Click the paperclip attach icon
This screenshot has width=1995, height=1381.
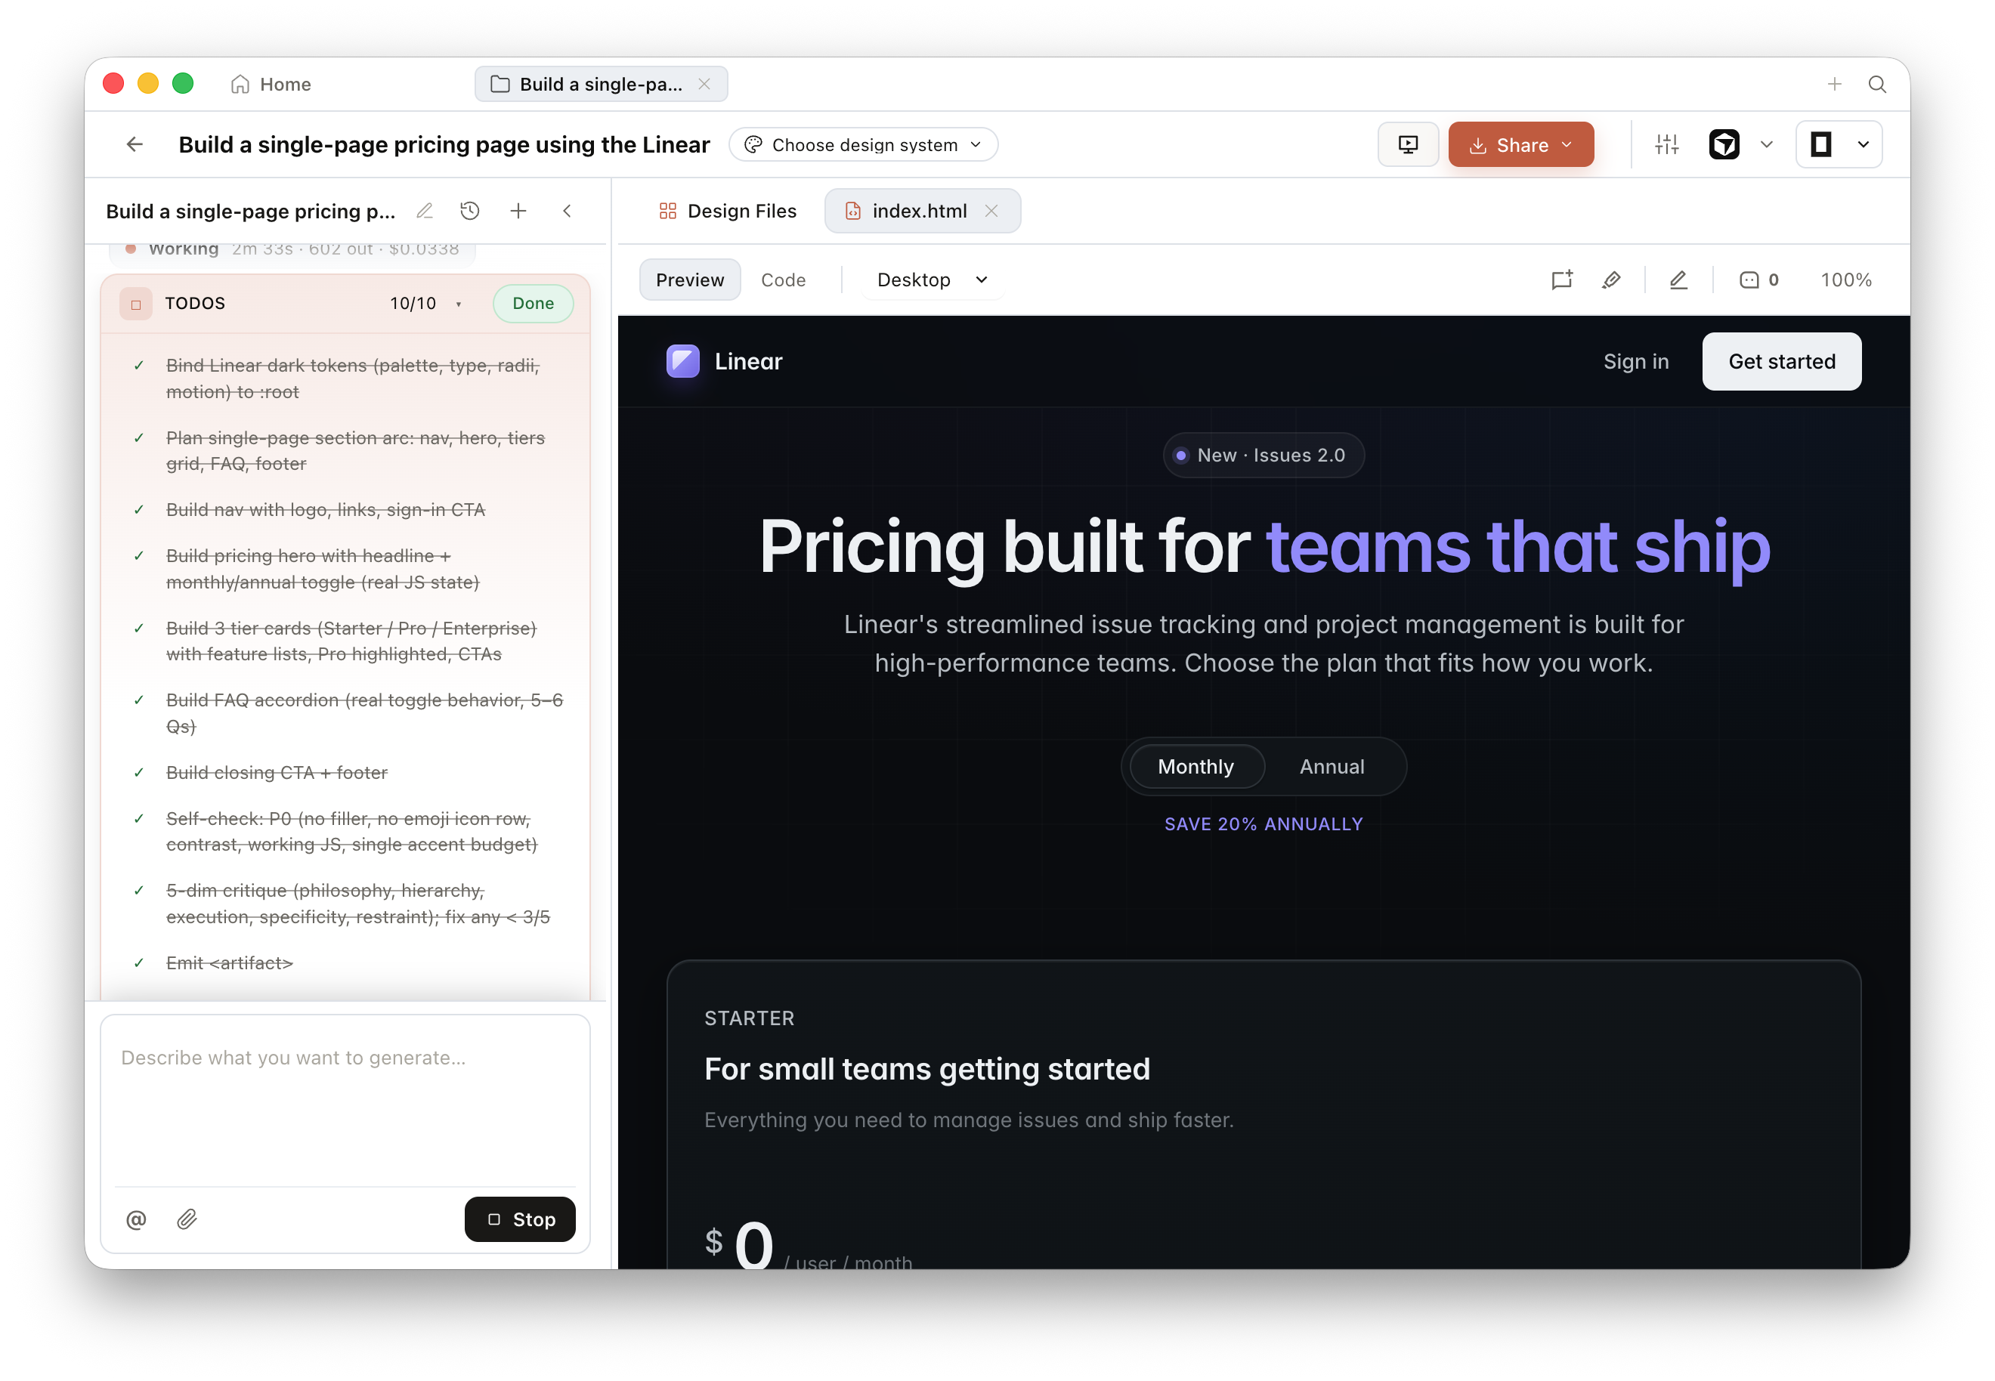pyautogui.click(x=187, y=1219)
